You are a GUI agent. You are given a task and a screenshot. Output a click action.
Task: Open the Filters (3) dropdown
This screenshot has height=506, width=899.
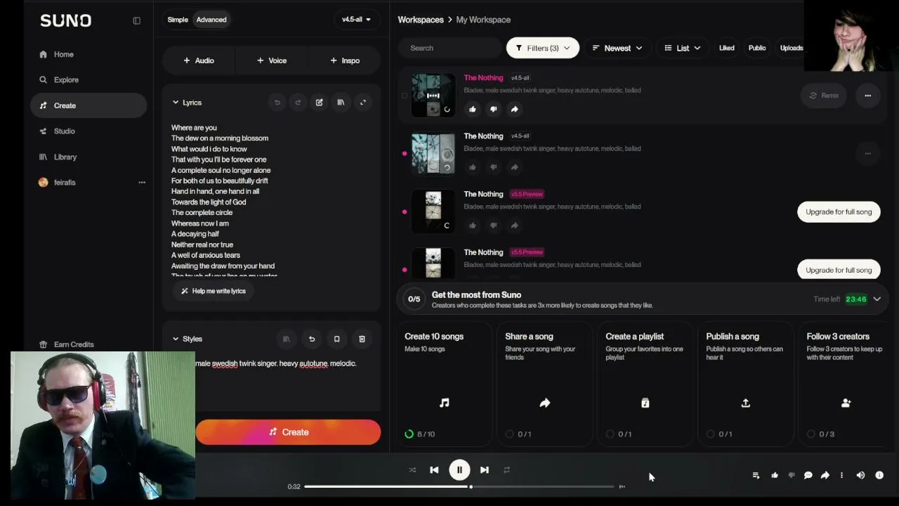543,48
